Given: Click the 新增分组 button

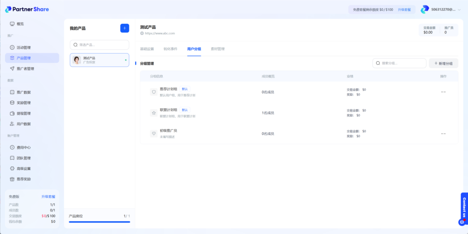Looking at the screenshot, I should click(x=443, y=64).
